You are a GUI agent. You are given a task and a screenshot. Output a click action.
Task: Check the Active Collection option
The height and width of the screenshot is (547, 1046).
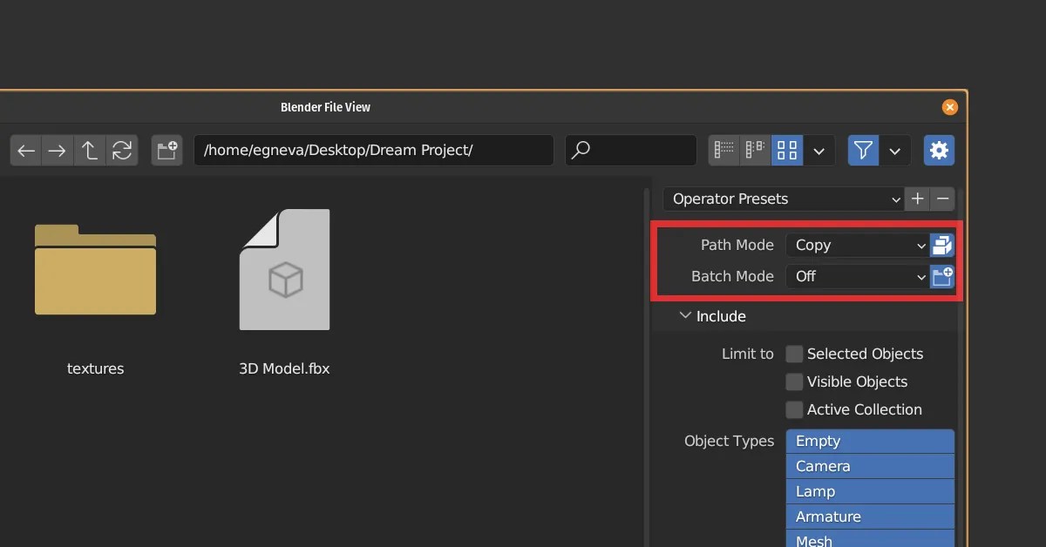794,409
